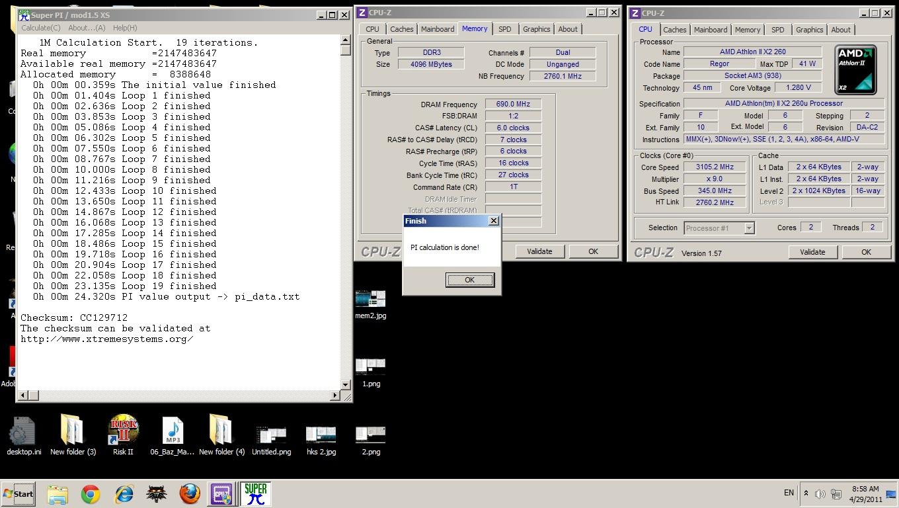Switch to CPU-Z taskbar button

pyautogui.click(x=221, y=494)
